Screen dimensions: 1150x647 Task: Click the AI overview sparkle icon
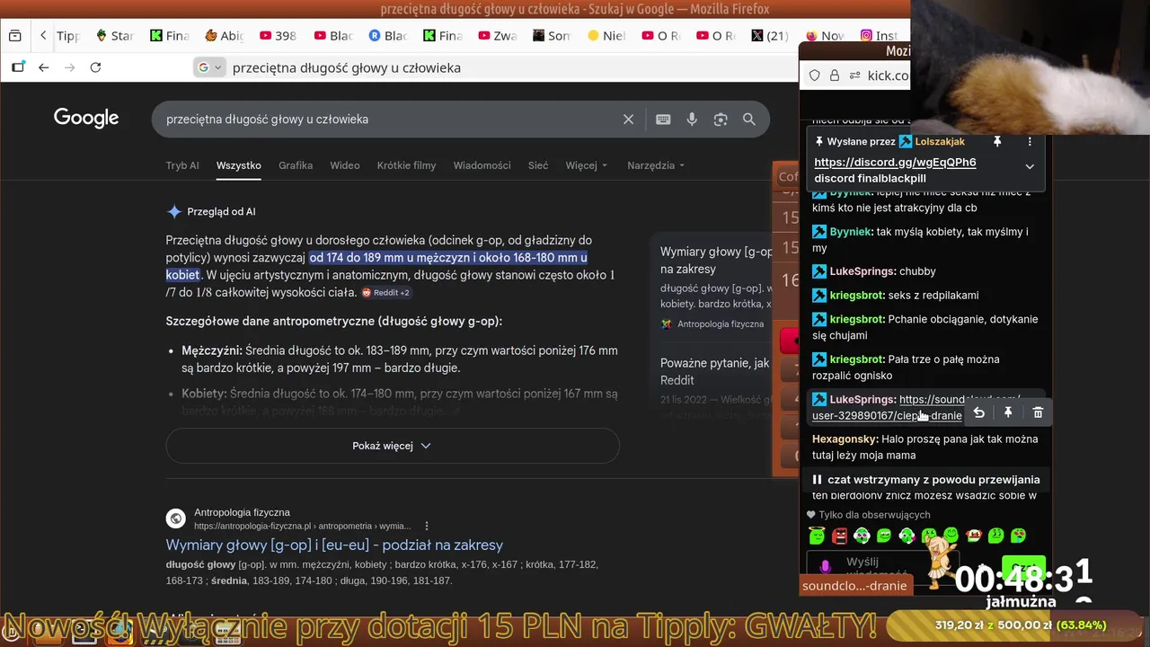pos(174,212)
